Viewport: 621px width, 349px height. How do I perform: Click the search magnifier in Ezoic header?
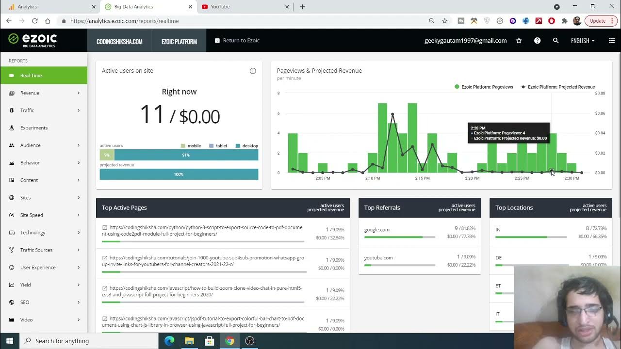click(556, 41)
